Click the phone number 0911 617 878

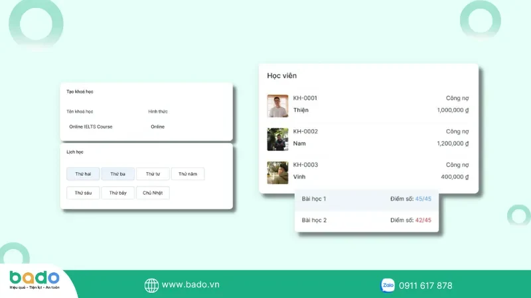pyautogui.click(x=425, y=286)
